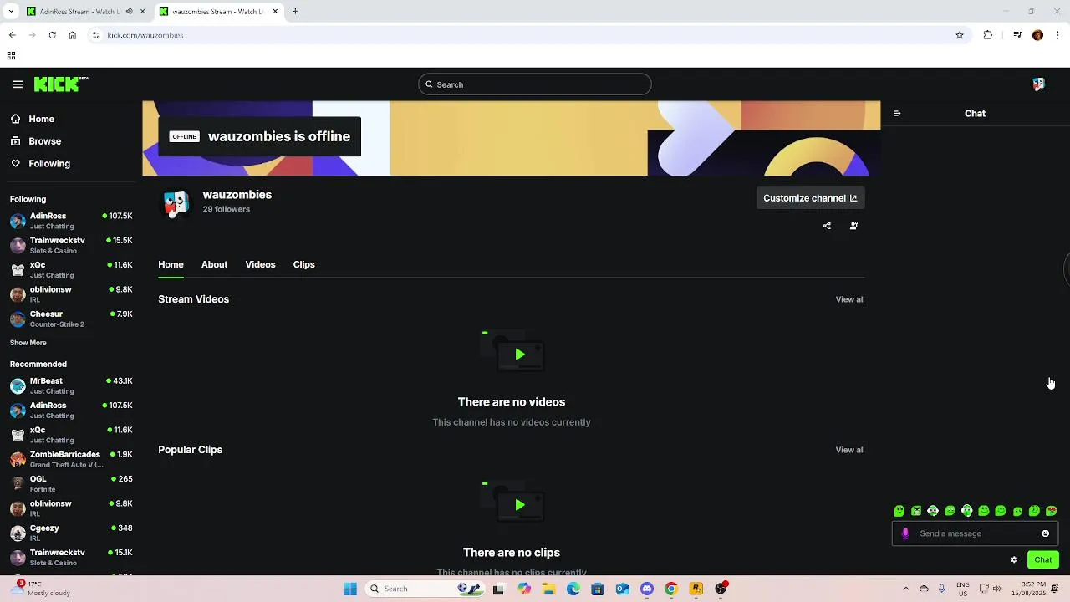Click the browser address bar URL
The width and height of the screenshot is (1070, 602).
tap(145, 35)
